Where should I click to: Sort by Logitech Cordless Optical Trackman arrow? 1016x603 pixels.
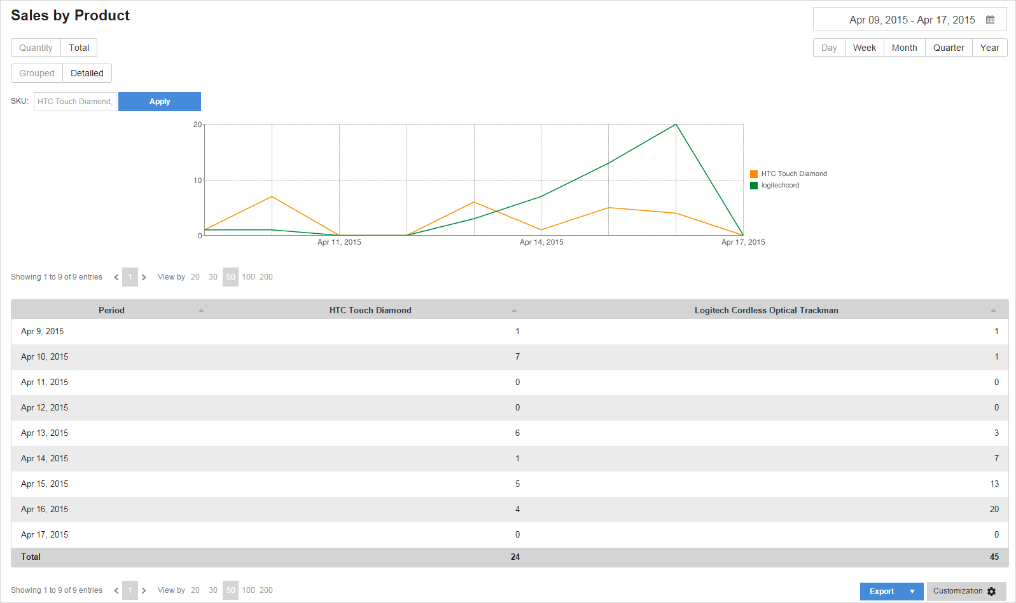coord(993,310)
